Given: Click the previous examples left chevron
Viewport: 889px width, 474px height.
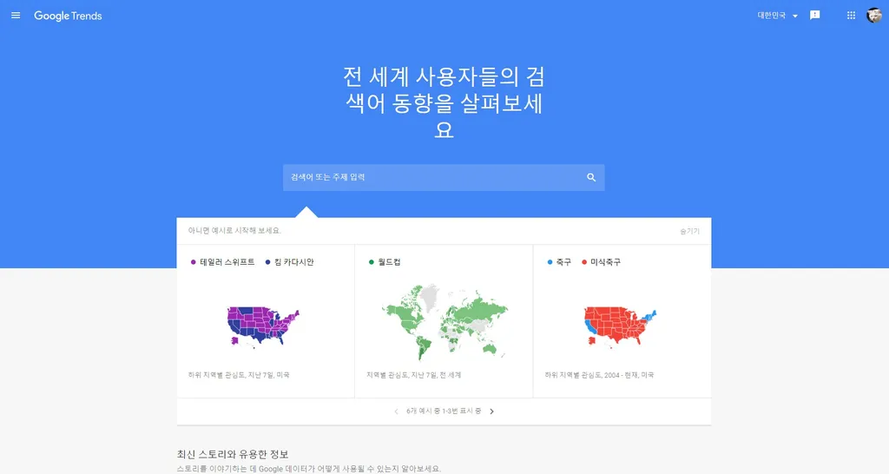Looking at the screenshot, I should (396, 411).
